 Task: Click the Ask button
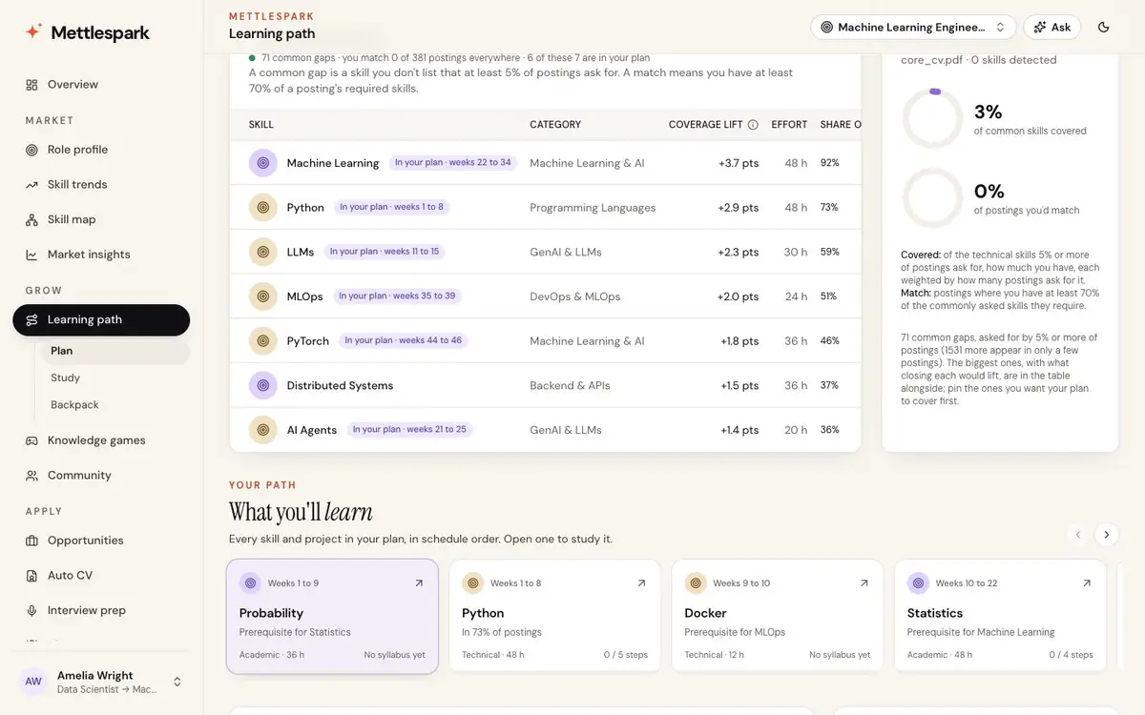tap(1052, 28)
